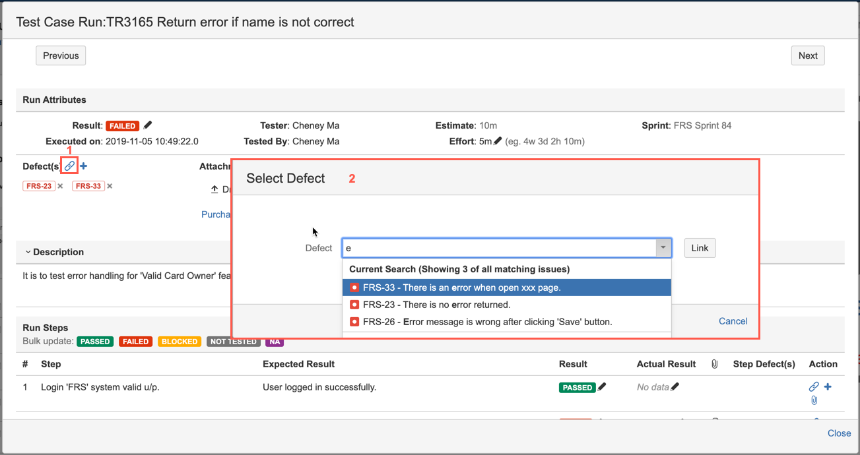The width and height of the screenshot is (860, 455).
Task: Edit the Effort value with the pencil icon
Action: [498, 141]
